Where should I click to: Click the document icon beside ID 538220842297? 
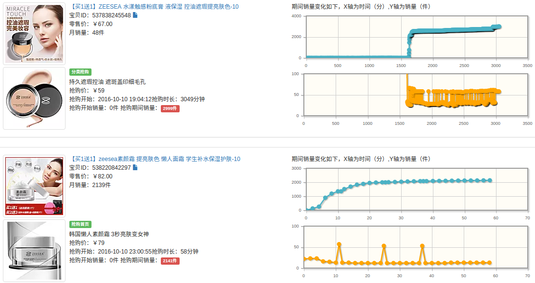135,167
